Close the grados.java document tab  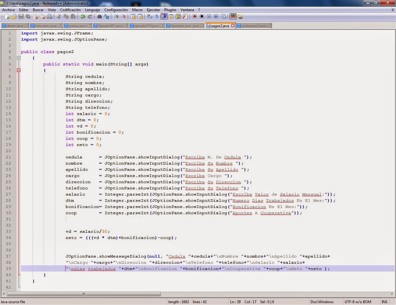pos(88,26)
